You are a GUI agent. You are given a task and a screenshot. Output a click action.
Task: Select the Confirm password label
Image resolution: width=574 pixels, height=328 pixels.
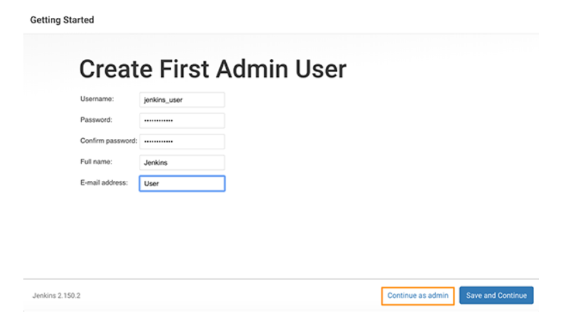point(109,141)
